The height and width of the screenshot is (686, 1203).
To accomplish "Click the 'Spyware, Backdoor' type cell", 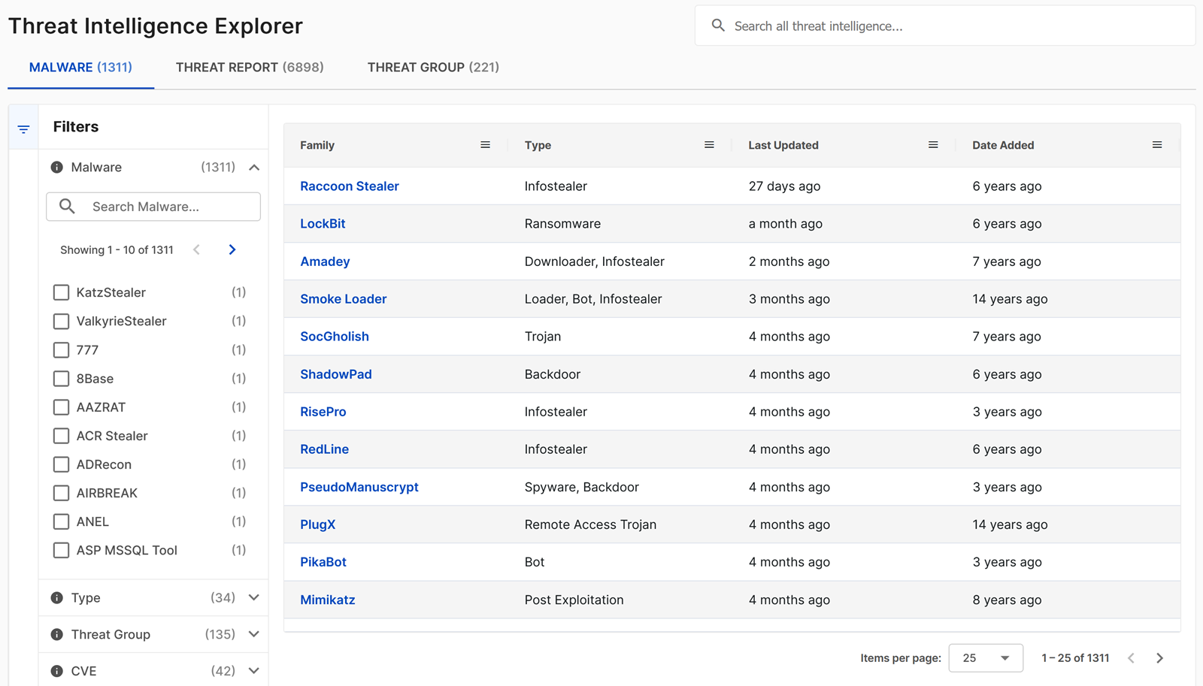I will (582, 487).
